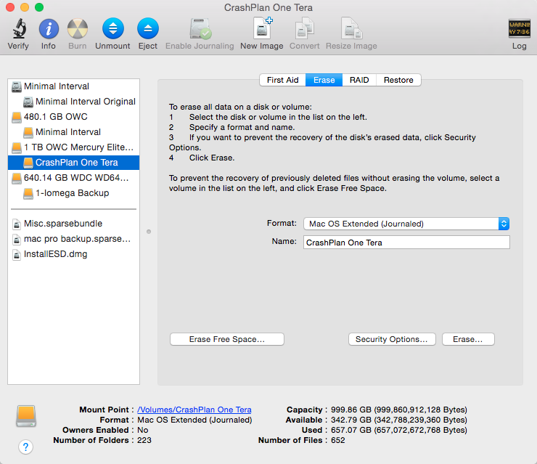Click the Verify microscope icon

19,29
